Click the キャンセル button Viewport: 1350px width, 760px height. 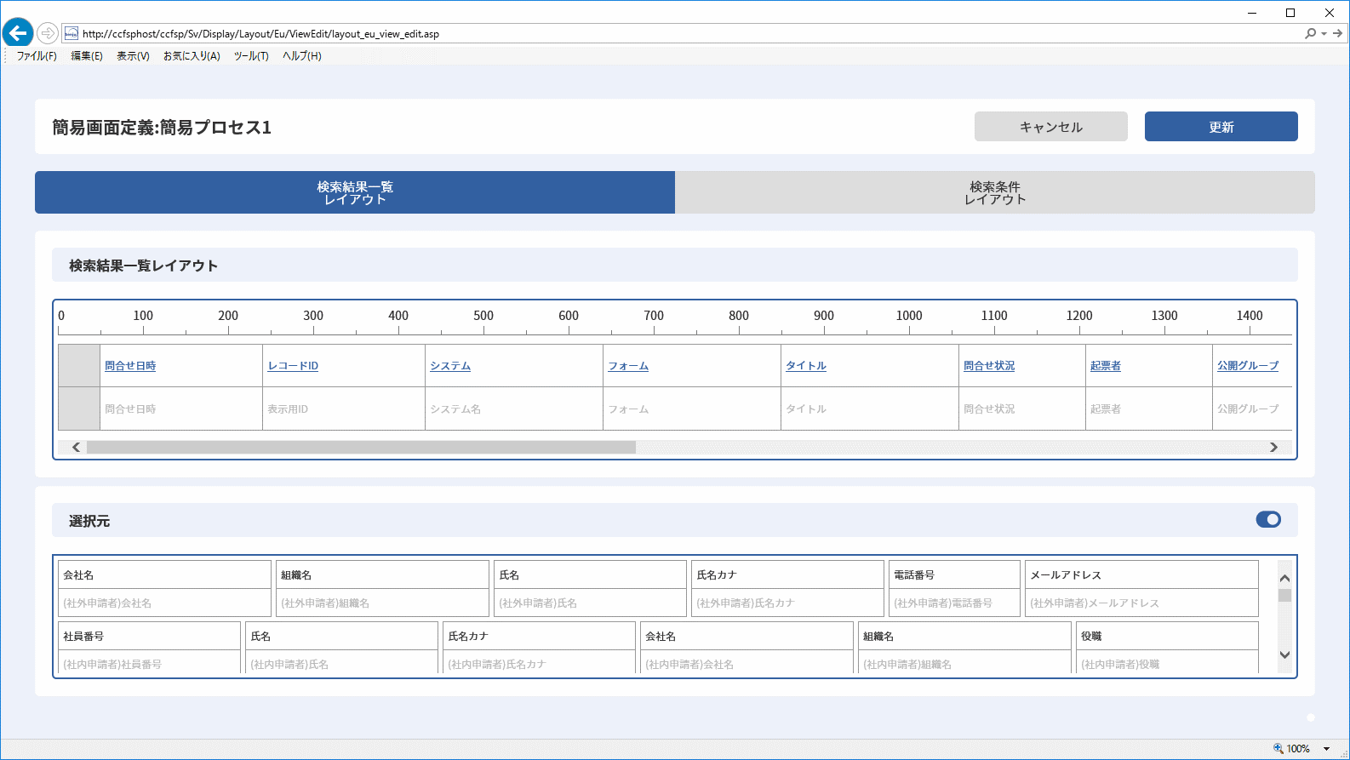pyautogui.click(x=1051, y=127)
